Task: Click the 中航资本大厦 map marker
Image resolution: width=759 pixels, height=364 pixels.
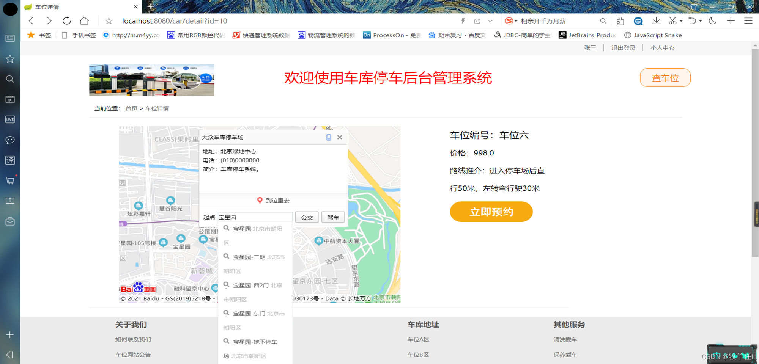Action: coord(319,240)
